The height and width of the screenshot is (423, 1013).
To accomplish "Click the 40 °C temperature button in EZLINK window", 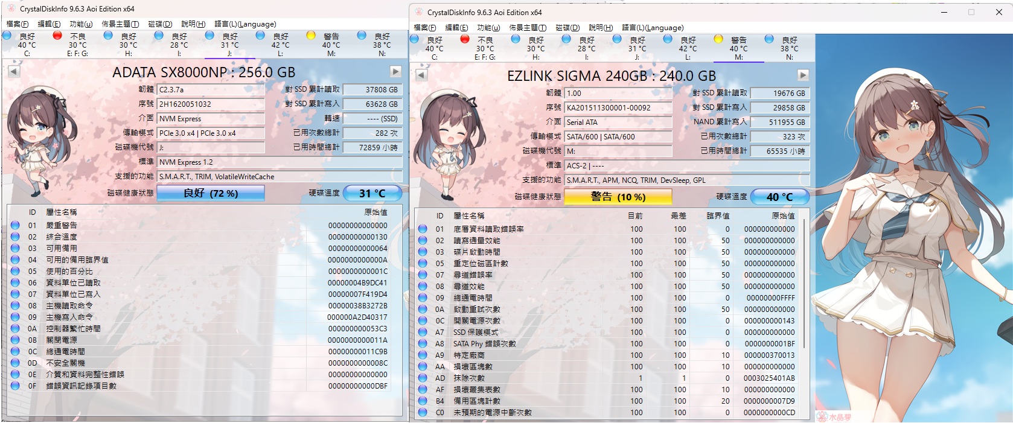I will click(x=779, y=197).
